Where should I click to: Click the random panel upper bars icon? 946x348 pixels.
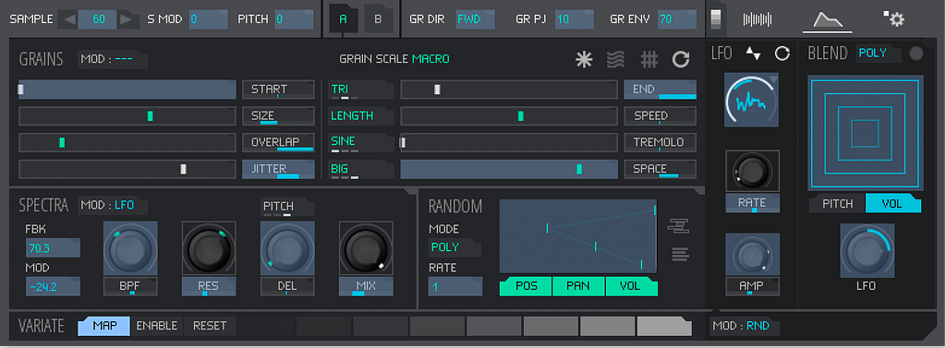click(679, 226)
